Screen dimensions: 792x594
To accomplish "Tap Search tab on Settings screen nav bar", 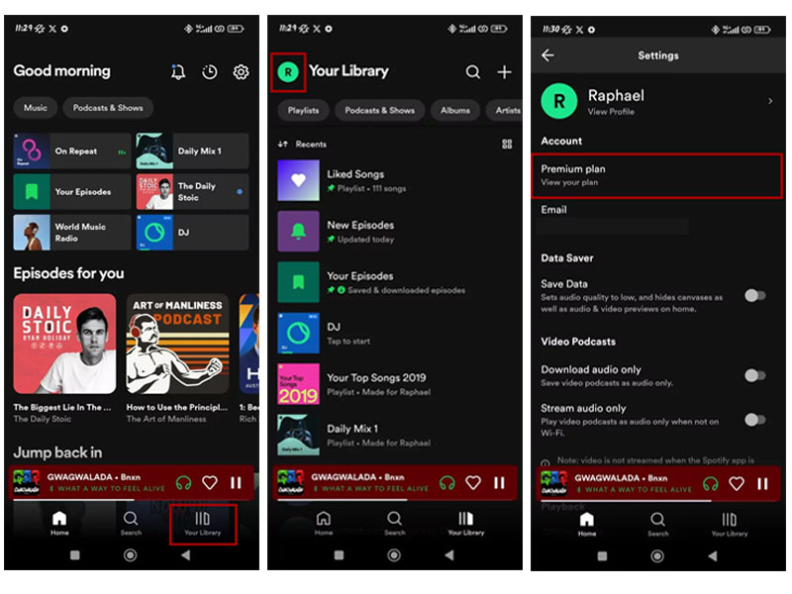I will tap(658, 525).
